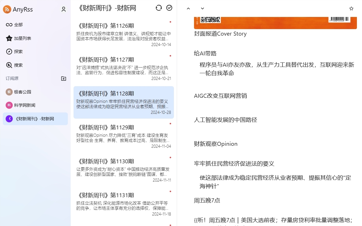Click the infinity icon beside 全部
This screenshot has height=226, width=362.
pos(9,25)
